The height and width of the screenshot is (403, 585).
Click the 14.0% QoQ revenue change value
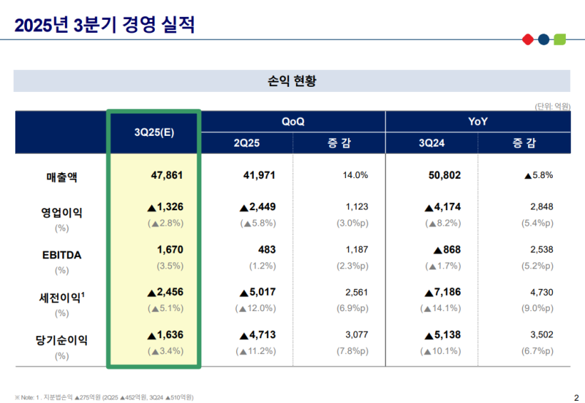355,175
